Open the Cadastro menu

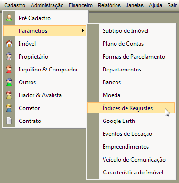pos(15,6)
